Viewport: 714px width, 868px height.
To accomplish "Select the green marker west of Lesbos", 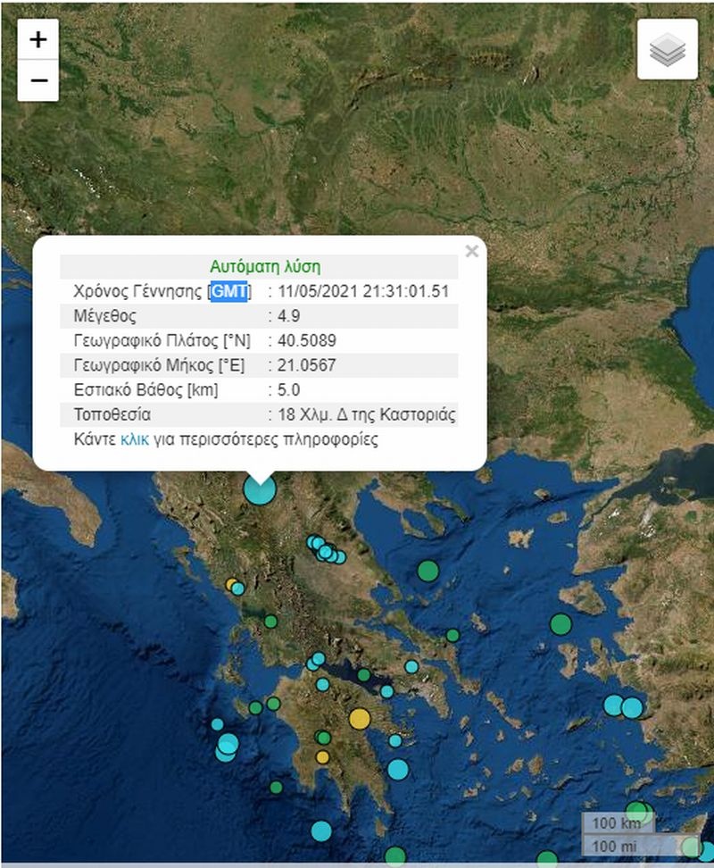I will pyautogui.click(x=560, y=623).
